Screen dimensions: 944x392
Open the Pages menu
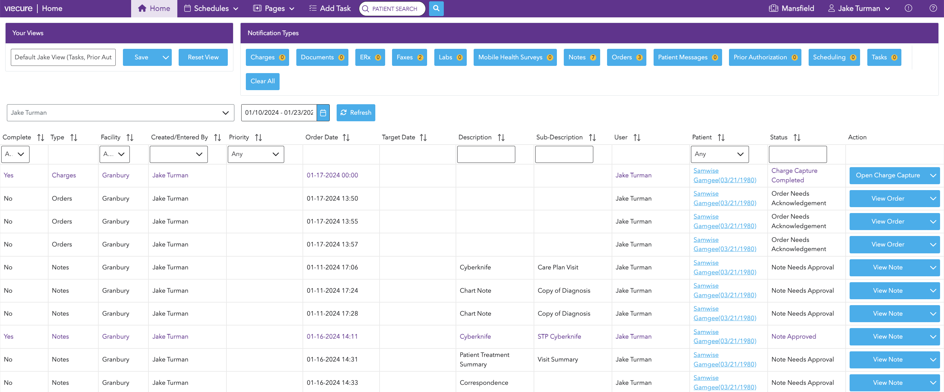(x=274, y=9)
